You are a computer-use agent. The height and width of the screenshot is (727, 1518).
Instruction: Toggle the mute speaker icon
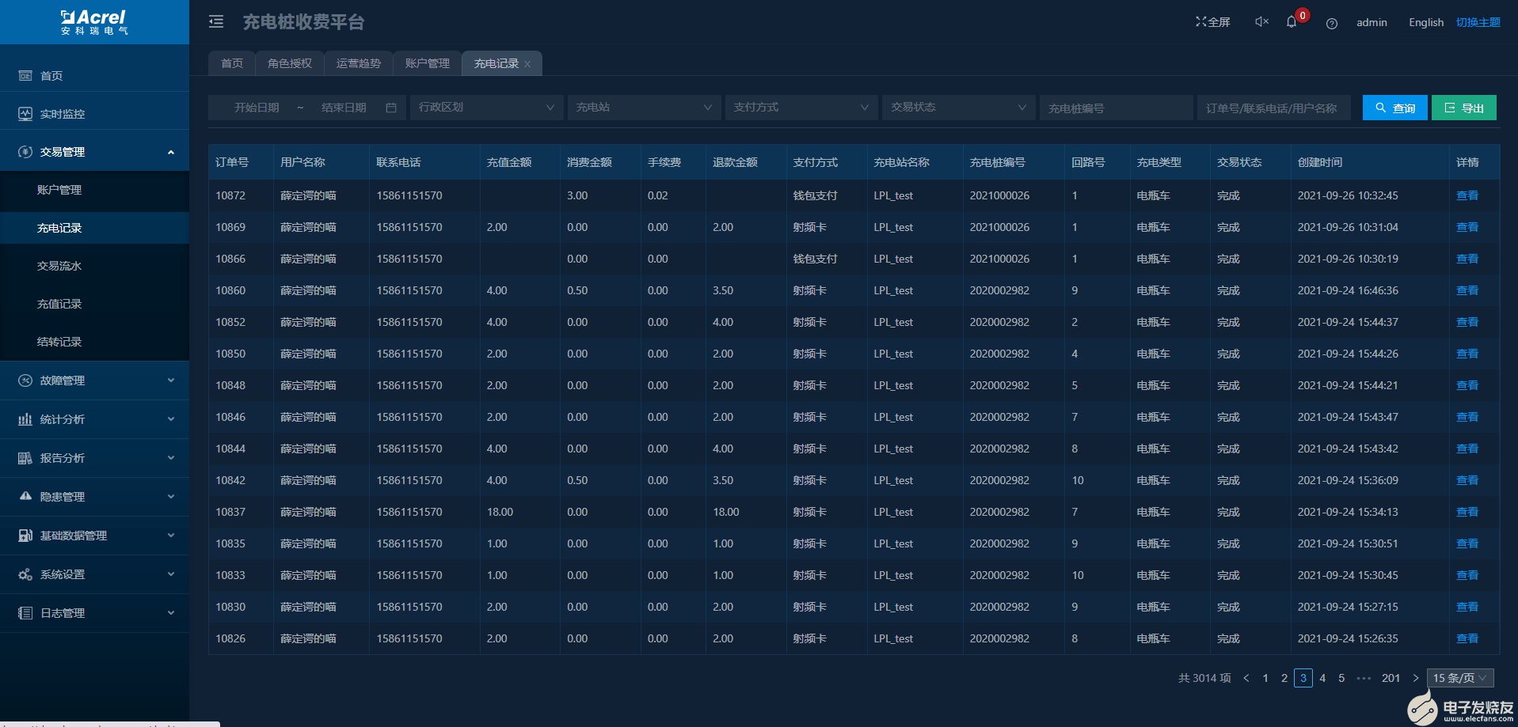(x=1261, y=22)
